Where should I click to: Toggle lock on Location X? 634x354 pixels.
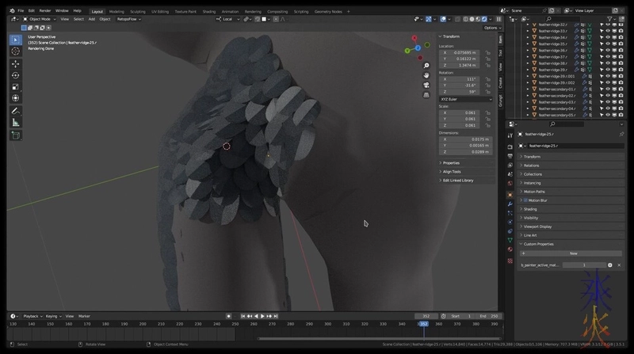488,52
